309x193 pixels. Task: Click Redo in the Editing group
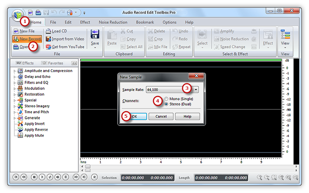[x=180, y=39]
